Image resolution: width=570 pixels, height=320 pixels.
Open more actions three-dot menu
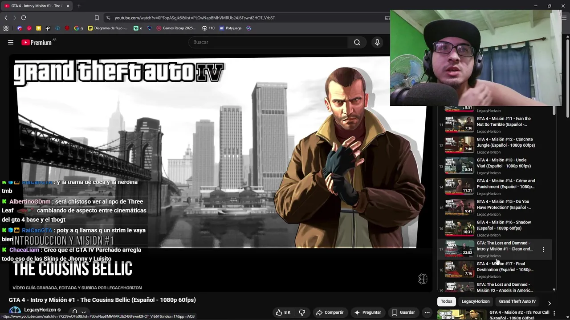427,312
